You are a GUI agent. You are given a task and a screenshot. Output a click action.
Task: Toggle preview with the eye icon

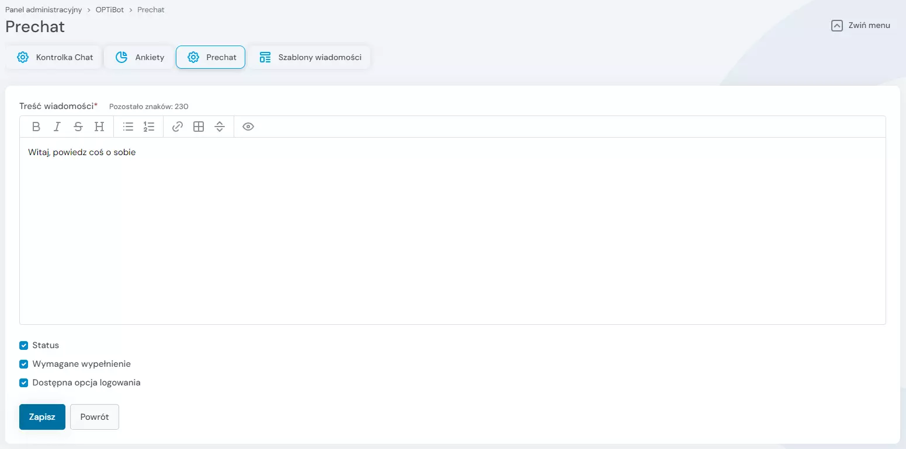(x=248, y=127)
